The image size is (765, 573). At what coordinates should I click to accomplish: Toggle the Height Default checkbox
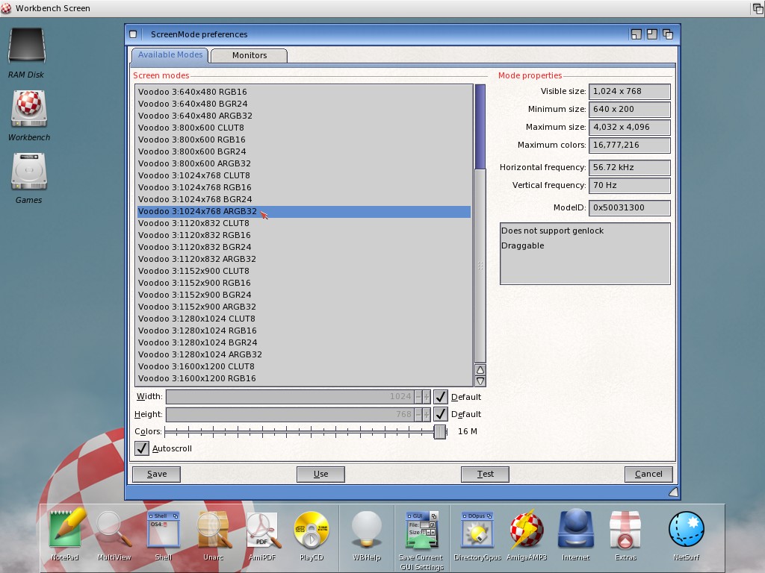pos(441,414)
